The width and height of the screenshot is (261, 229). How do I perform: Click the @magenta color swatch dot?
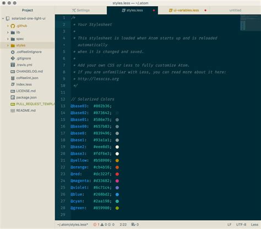tap(117, 181)
